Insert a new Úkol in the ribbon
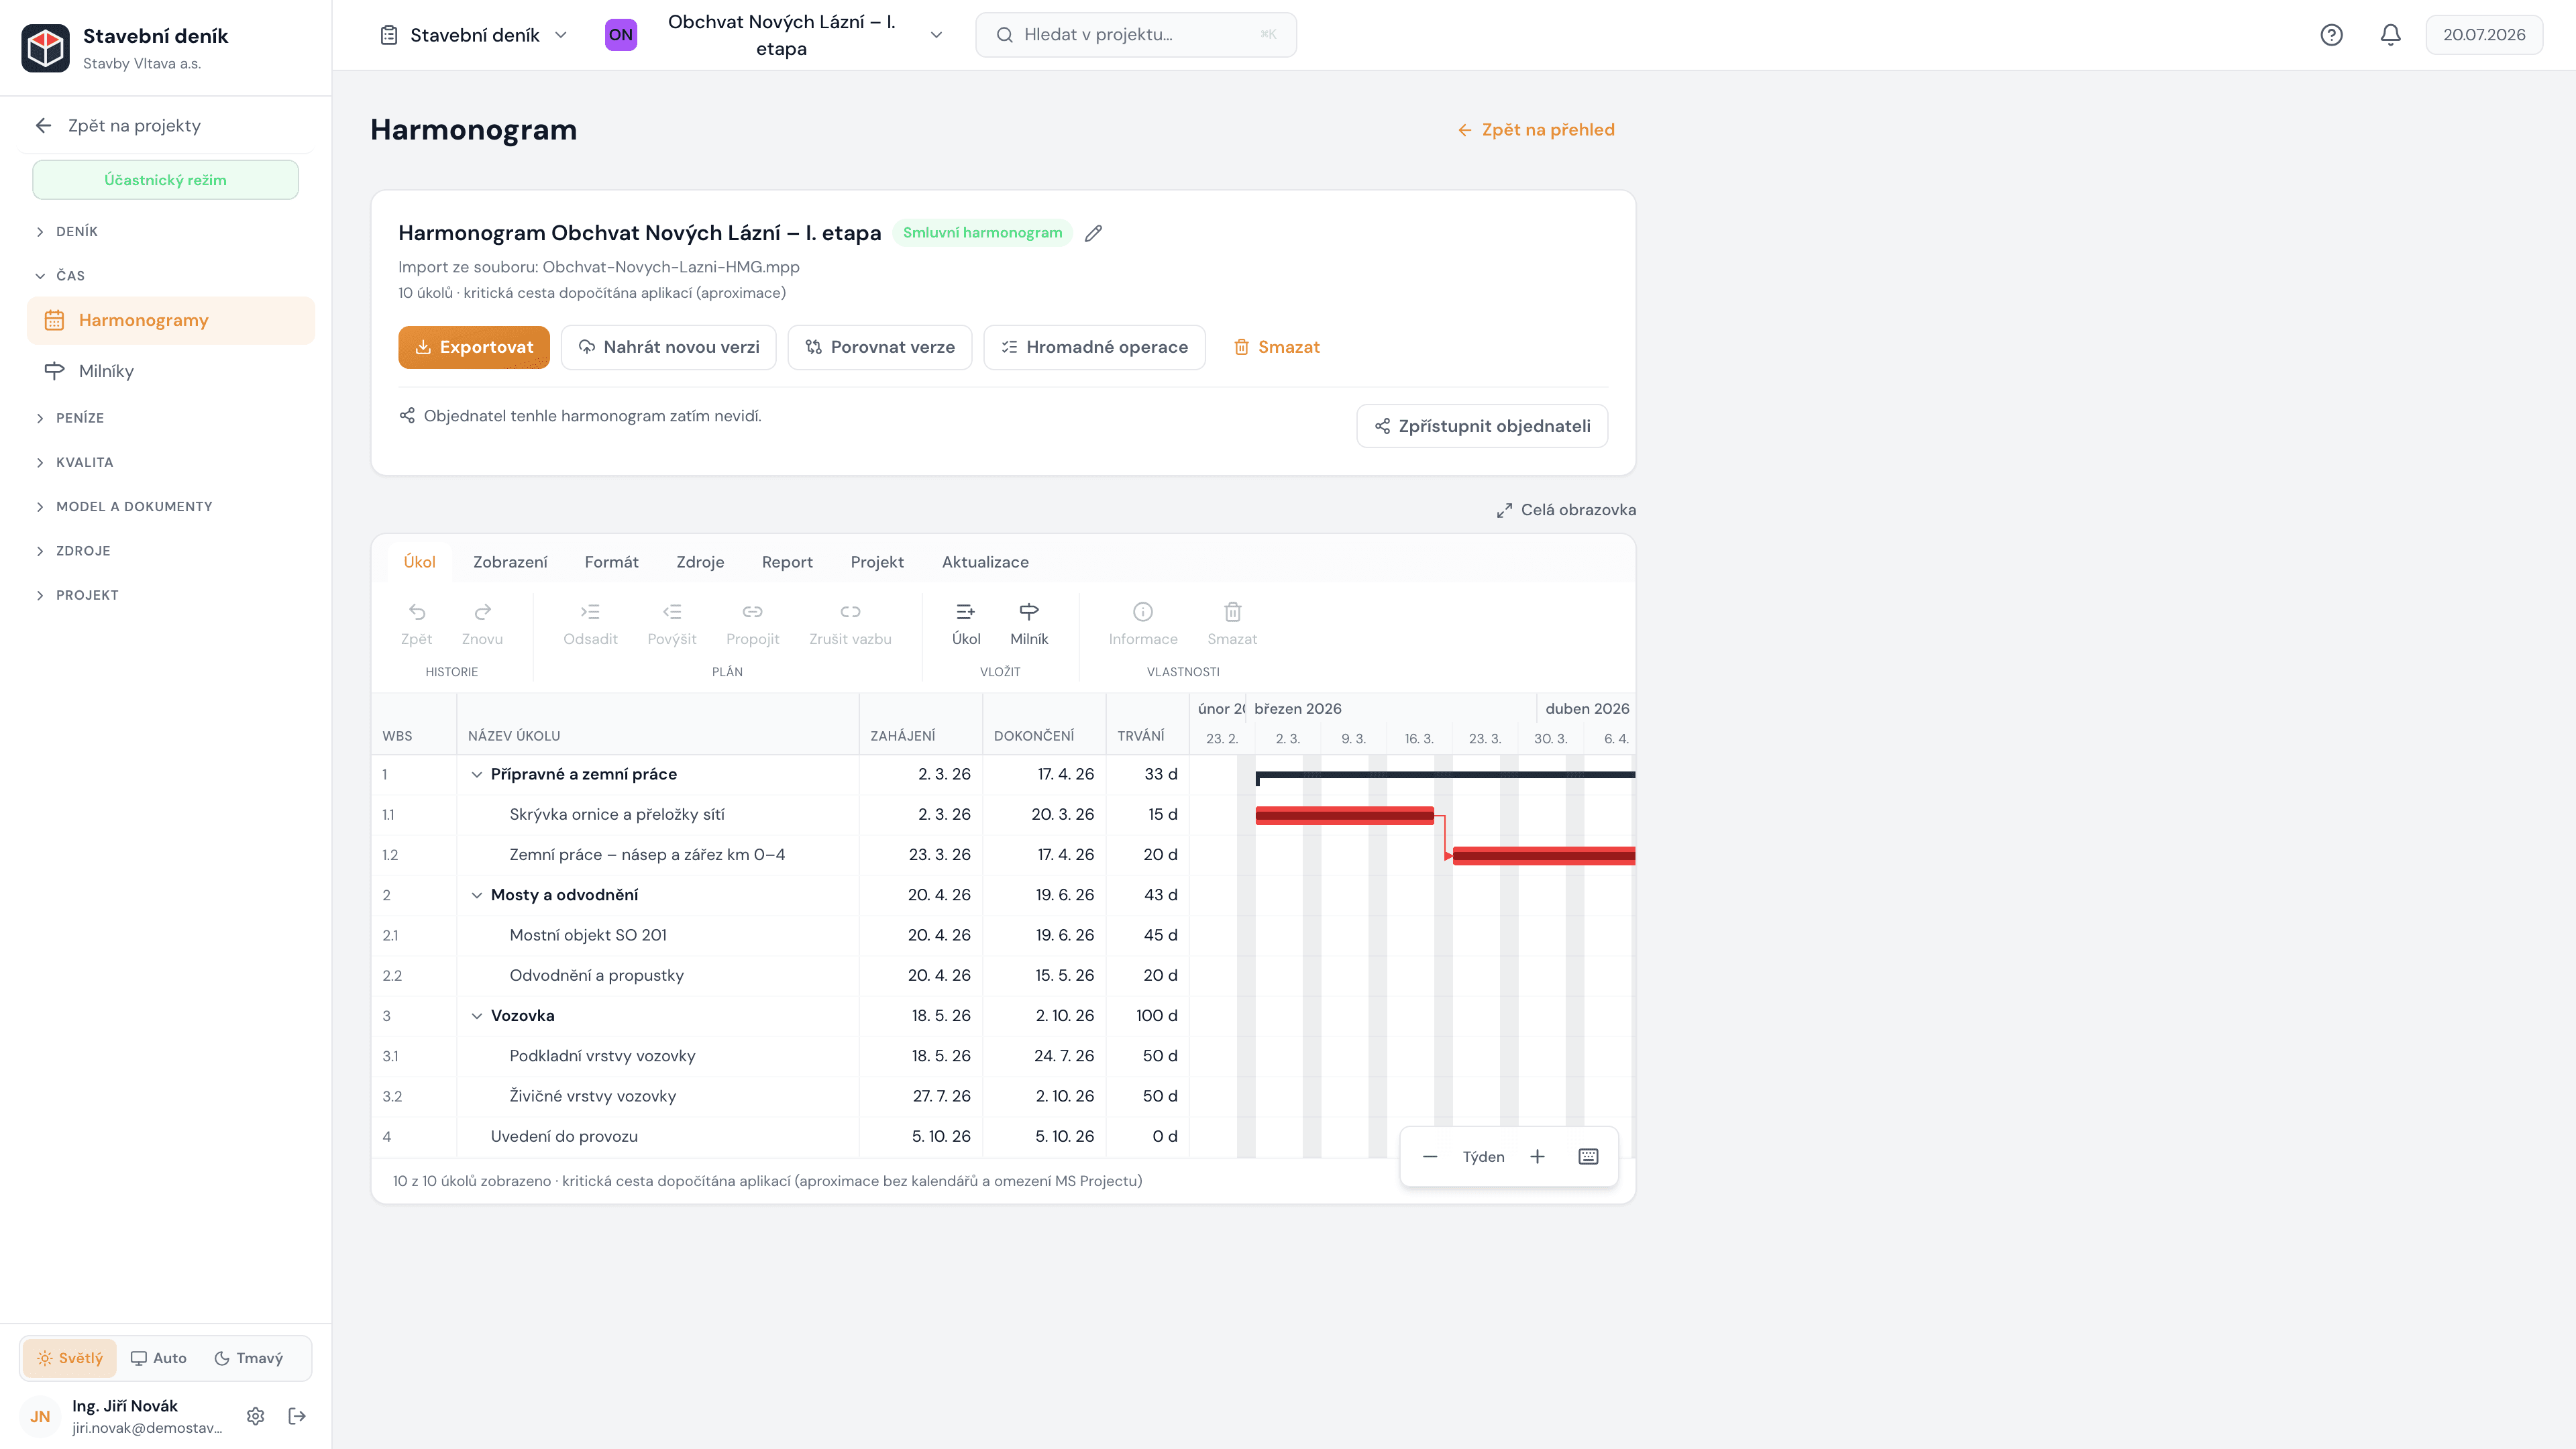 [x=966, y=624]
